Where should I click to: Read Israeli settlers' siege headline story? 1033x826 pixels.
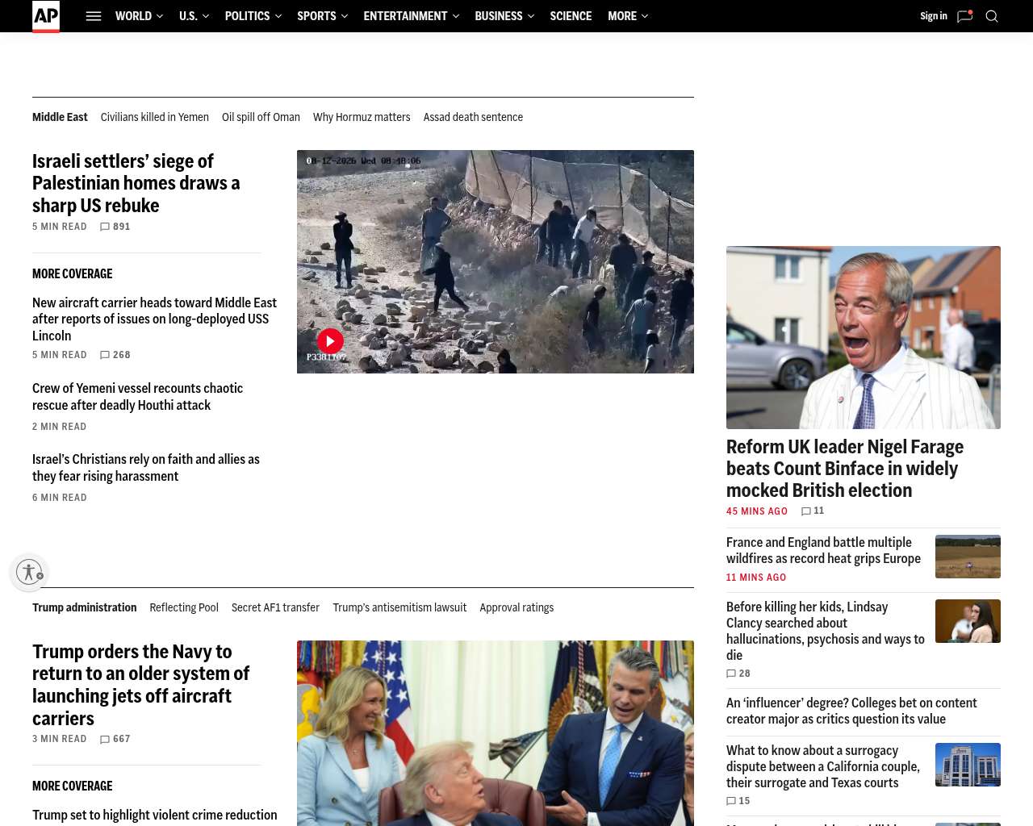(136, 183)
